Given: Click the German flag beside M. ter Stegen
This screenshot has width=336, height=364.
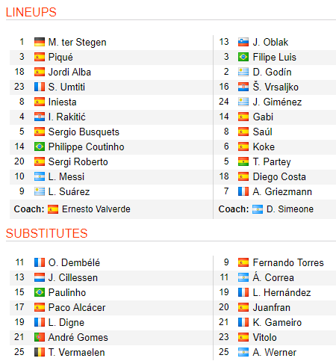Looking at the screenshot, I should click(x=40, y=42).
